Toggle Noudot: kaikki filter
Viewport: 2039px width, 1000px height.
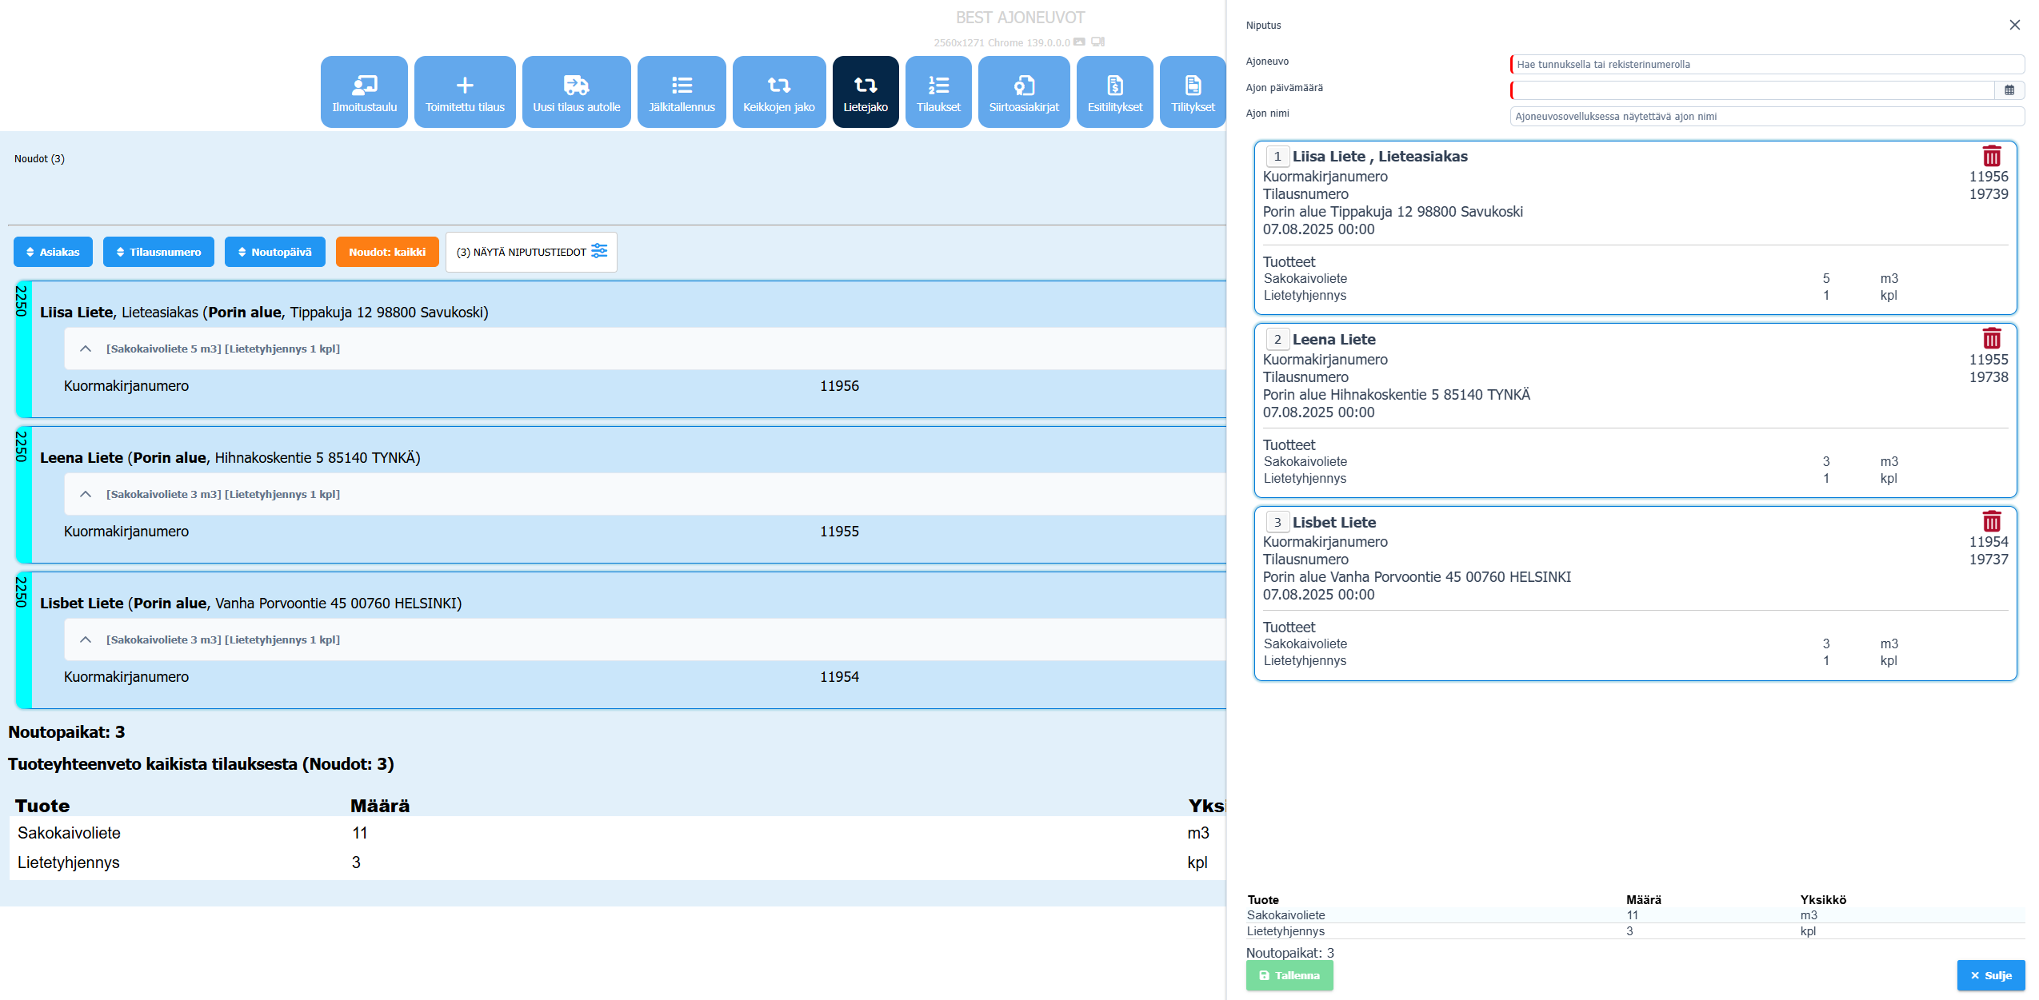[387, 252]
